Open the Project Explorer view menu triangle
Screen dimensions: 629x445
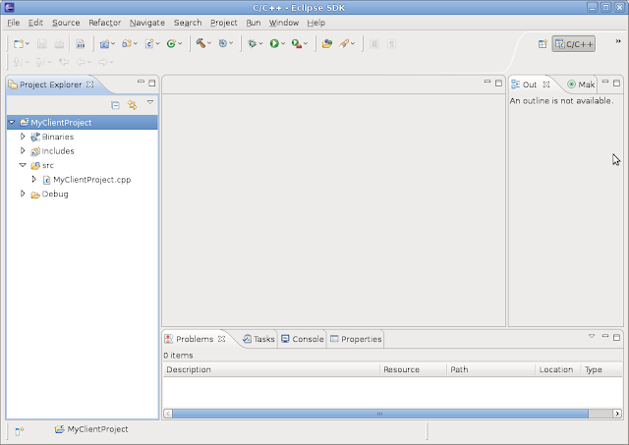(x=150, y=102)
